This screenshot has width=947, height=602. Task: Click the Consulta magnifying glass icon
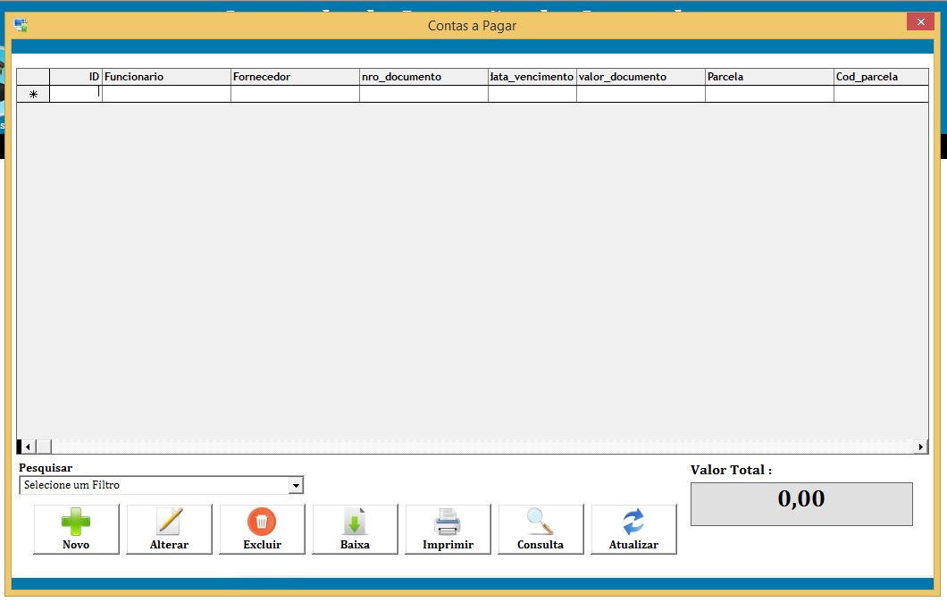(541, 522)
